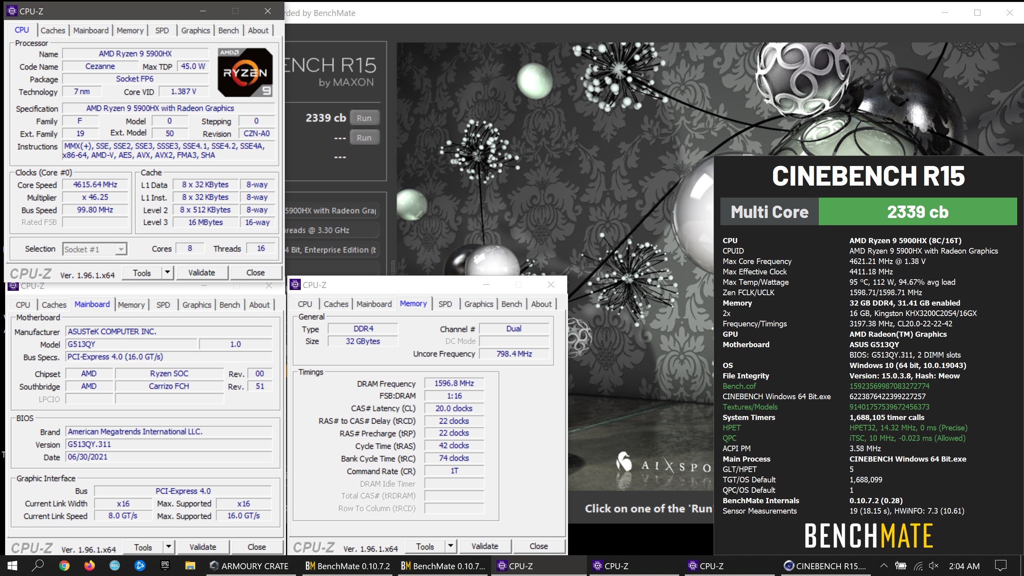Click Core Speed value 4615.64 MHz
This screenshot has height=576, width=1024.
click(95, 185)
